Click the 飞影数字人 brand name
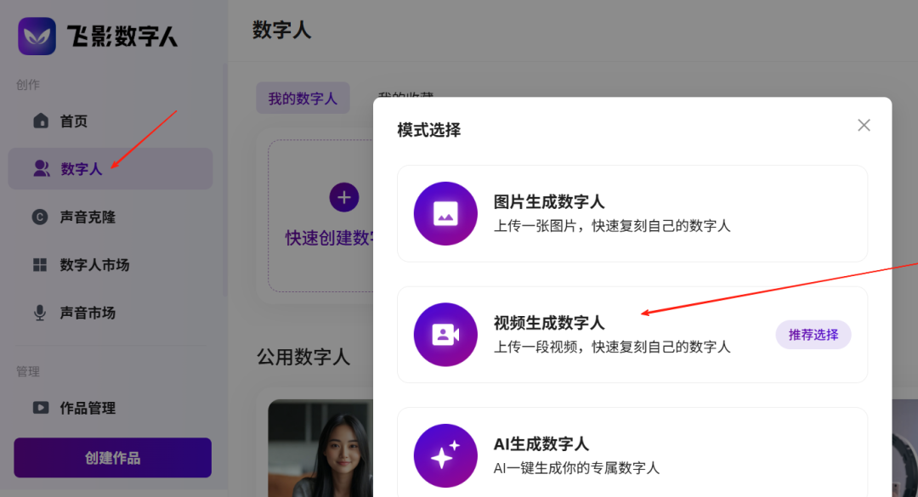This screenshot has height=497, width=918. click(122, 37)
